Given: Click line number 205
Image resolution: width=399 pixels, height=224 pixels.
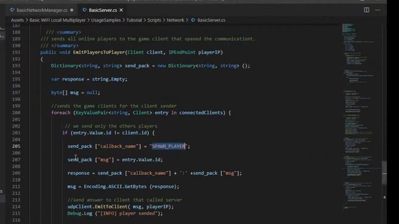Looking at the screenshot, I should pyautogui.click(x=16, y=146).
